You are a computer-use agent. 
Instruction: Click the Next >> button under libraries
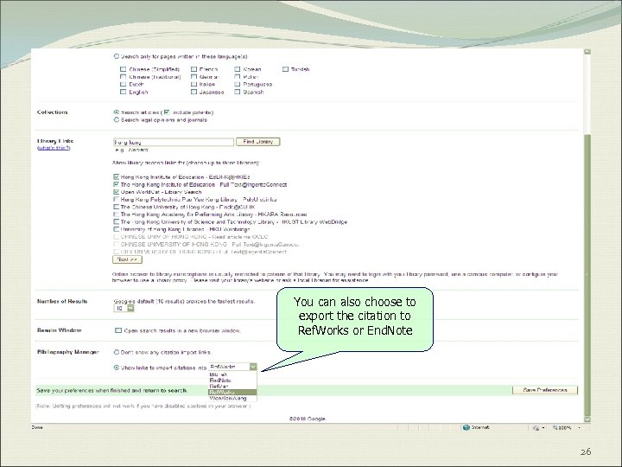click(x=127, y=259)
